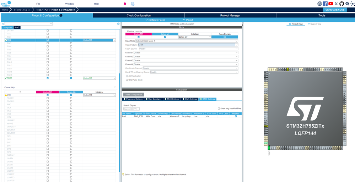Toggle the Modified checkbox for PA0
The image size is (355, 182).
[x=236, y=116]
